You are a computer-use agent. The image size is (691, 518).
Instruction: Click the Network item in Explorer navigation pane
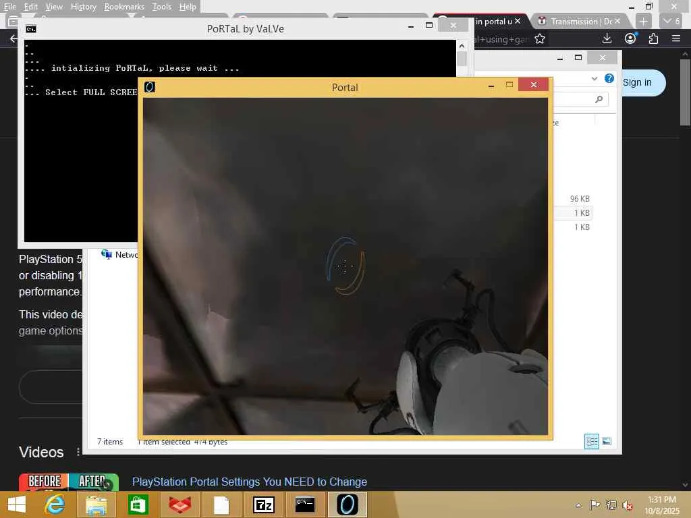[119, 254]
